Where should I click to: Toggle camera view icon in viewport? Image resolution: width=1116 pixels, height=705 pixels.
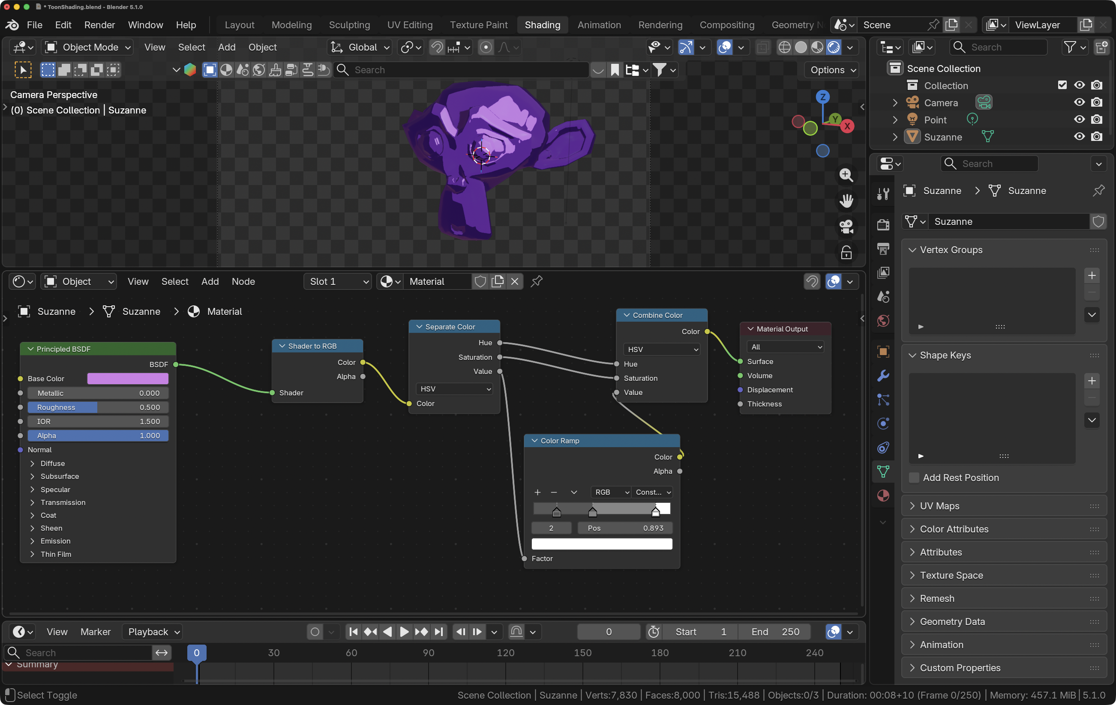846,227
